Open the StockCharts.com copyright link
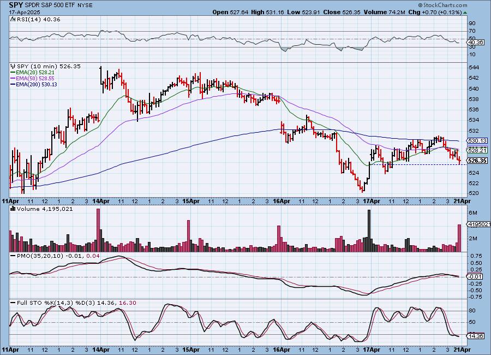 [442, 5]
